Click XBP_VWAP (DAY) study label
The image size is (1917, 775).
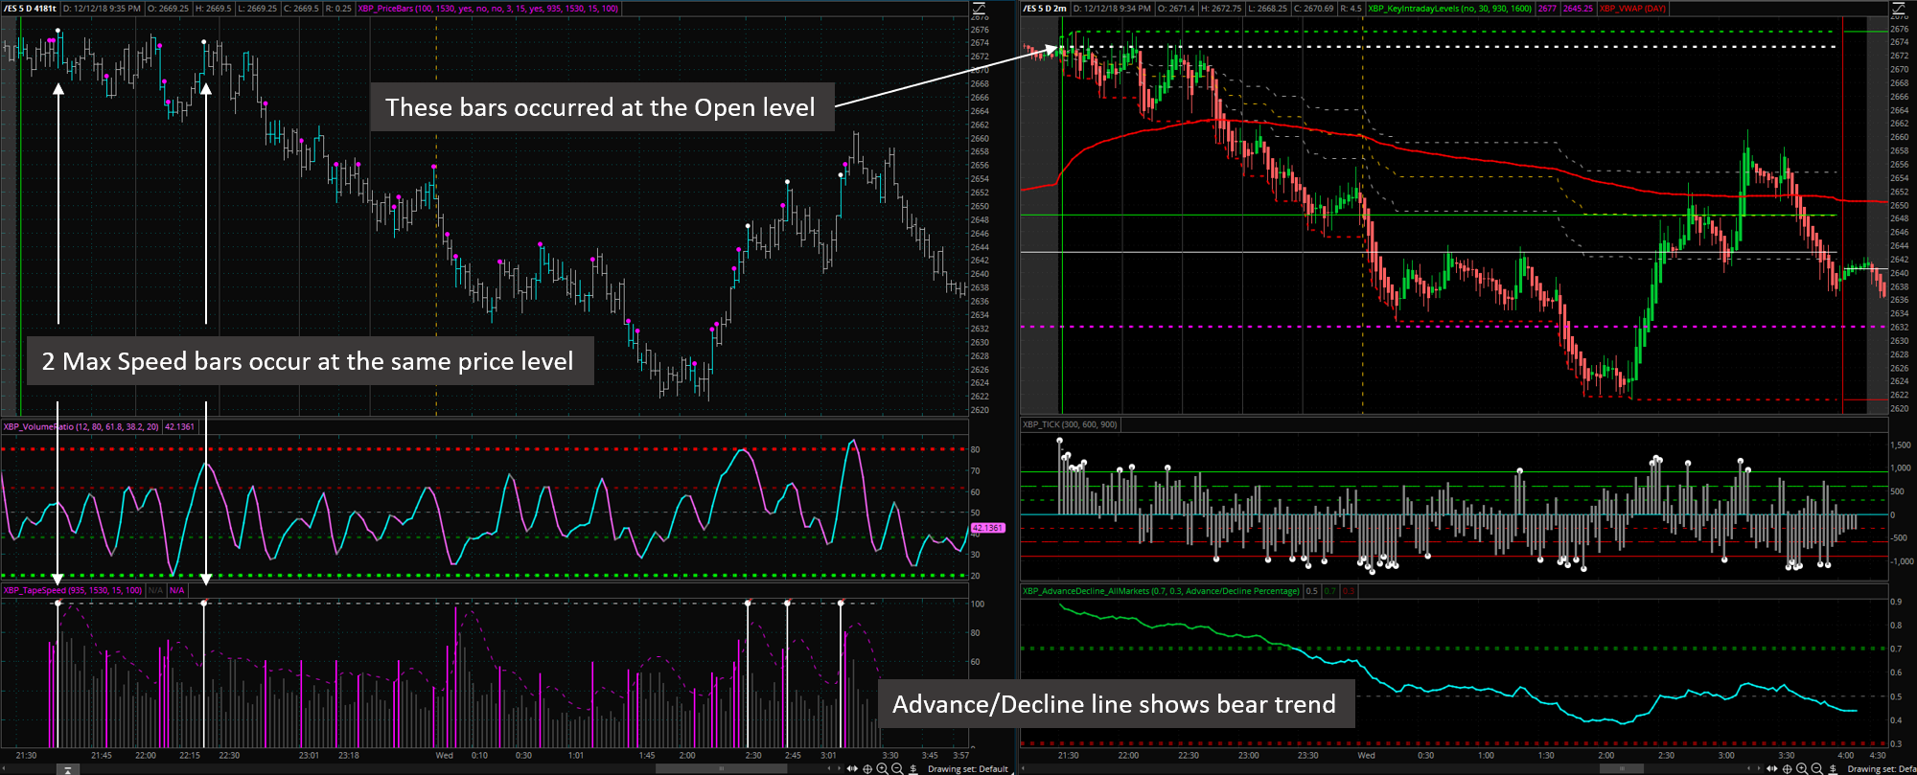(x=1632, y=9)
